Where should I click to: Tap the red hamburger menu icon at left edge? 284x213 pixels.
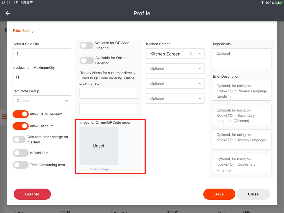point(4,116)
